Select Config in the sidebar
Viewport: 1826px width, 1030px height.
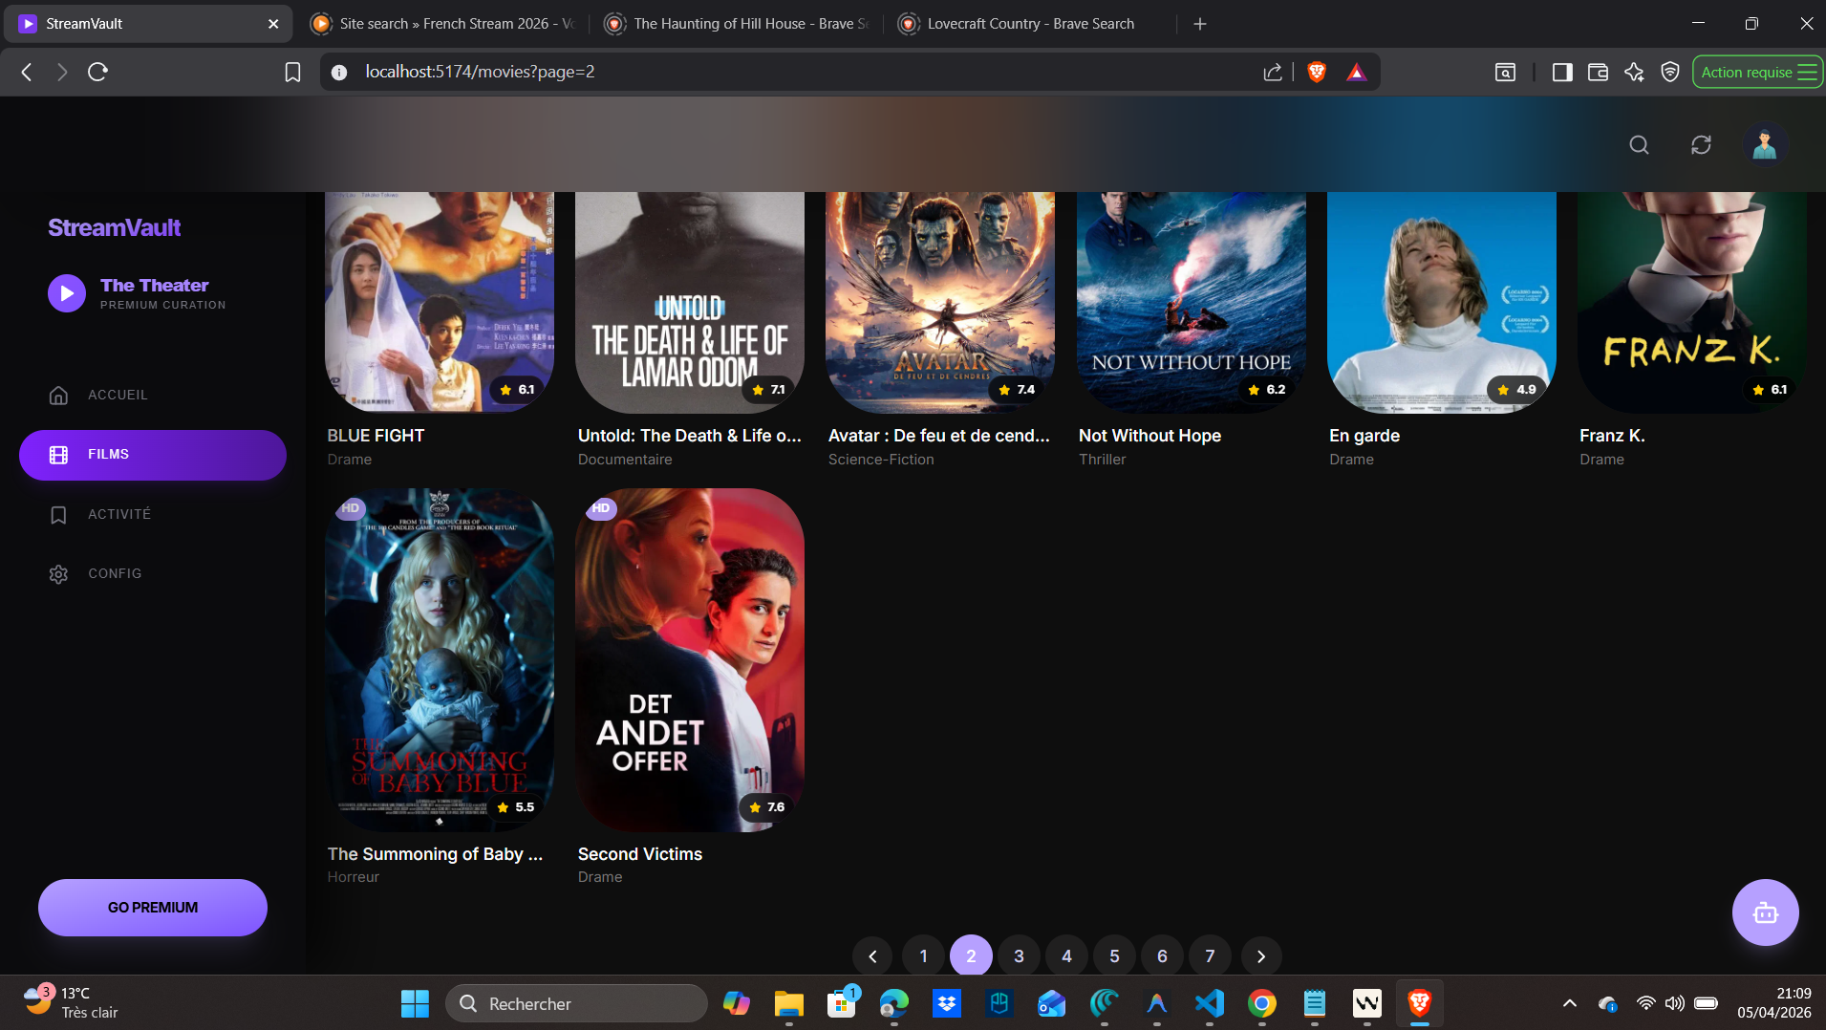tap(115, 573)
